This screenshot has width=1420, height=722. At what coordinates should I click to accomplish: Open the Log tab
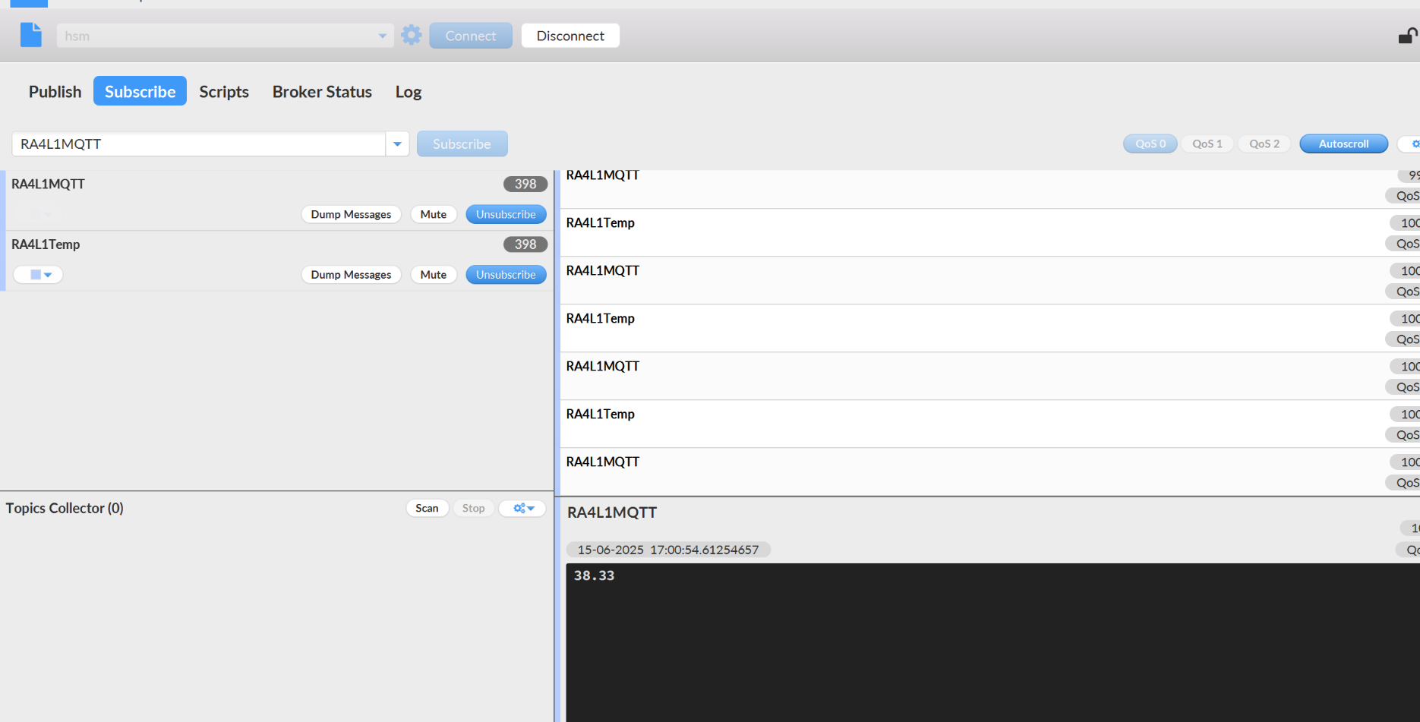point(408,92)
